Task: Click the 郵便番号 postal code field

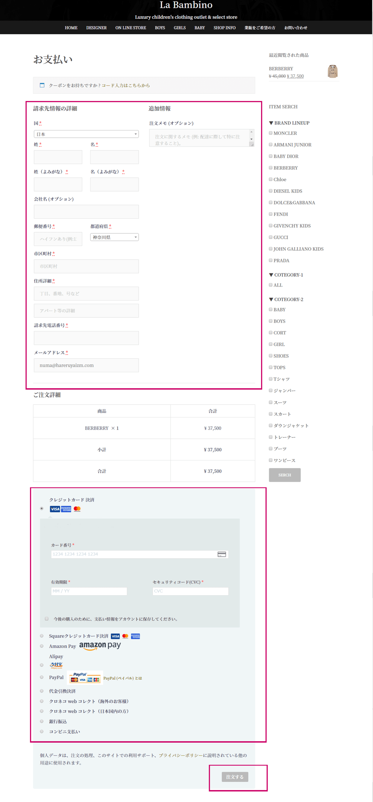Action: pyautogui.click(x=58, y=239)
